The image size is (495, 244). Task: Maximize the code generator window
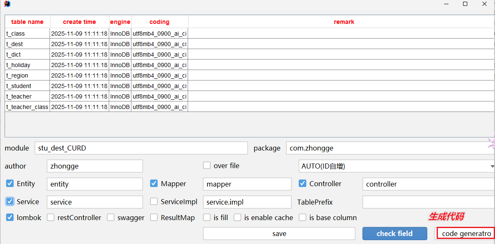[465, 4]
